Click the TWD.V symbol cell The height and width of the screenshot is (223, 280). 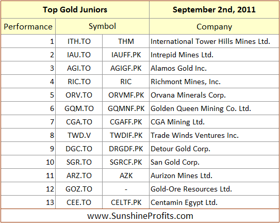(x=79, y=135)
